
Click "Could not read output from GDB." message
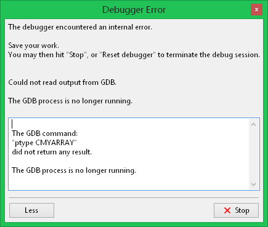point(62,82)
